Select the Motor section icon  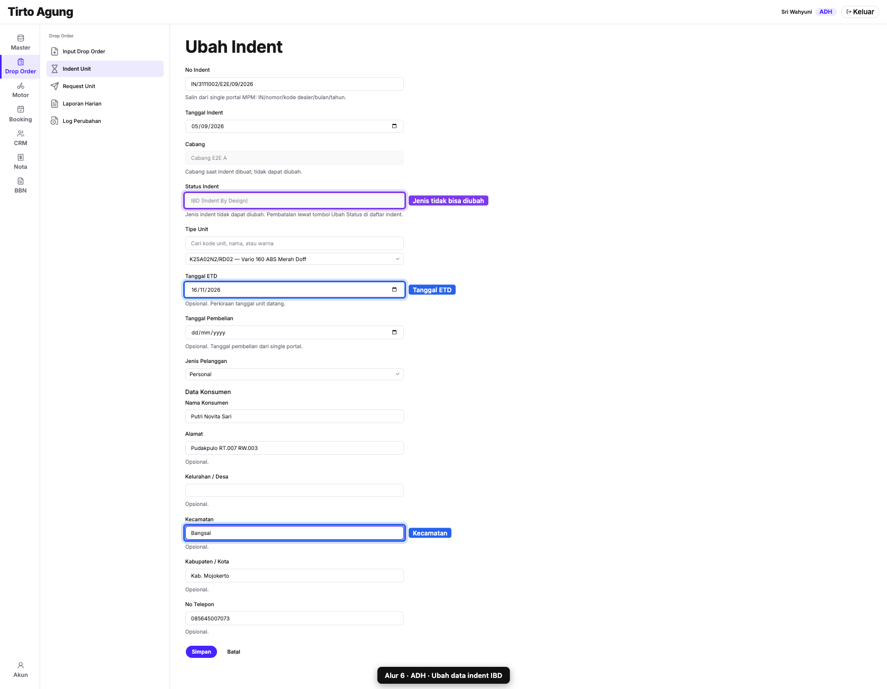(21, 86)
